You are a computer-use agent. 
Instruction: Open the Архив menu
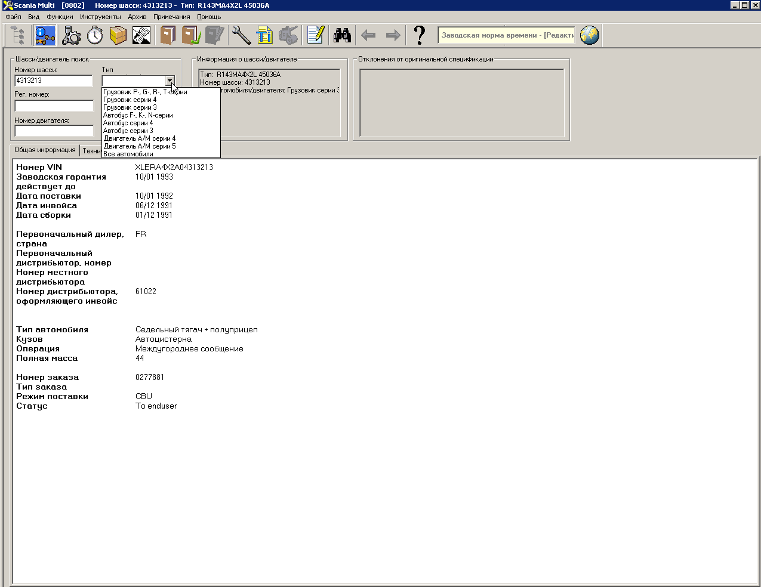pos(137,17)
